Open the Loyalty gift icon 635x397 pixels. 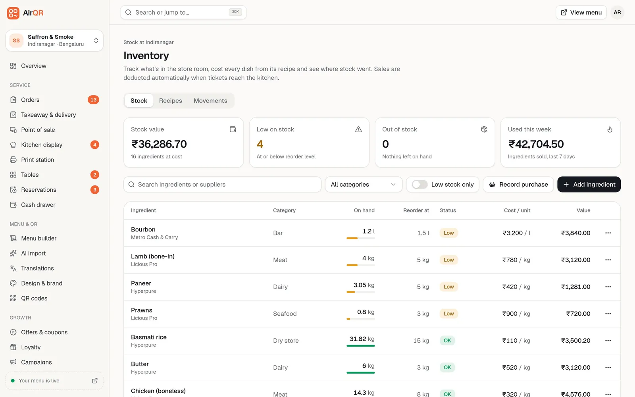point(13,347)
